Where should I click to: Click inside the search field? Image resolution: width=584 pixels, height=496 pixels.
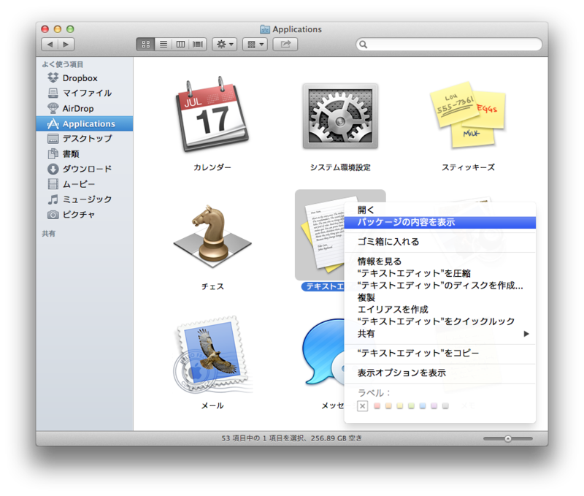(449, 44)
